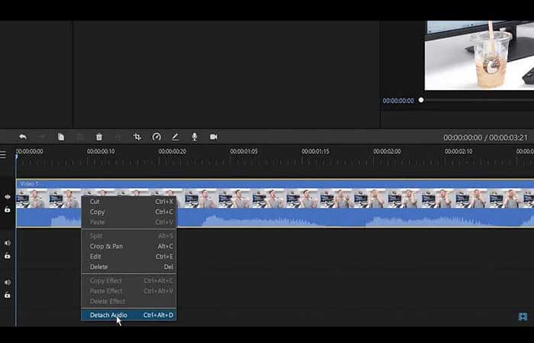Click the zoom-to-fit timeline icon
Screen dimensions: 534x343
[523, 317]
